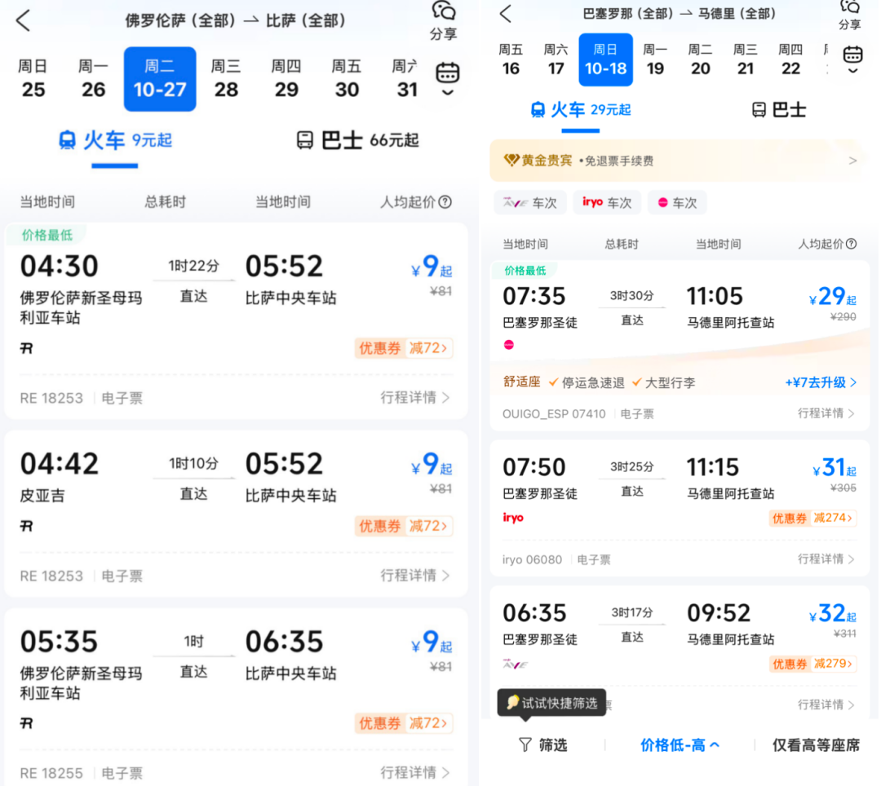Image resolution: width=881 pixels, height=786 pixels.
Task: Select Saturday 17 on the date bar
Action: click(x=556, y=60)
